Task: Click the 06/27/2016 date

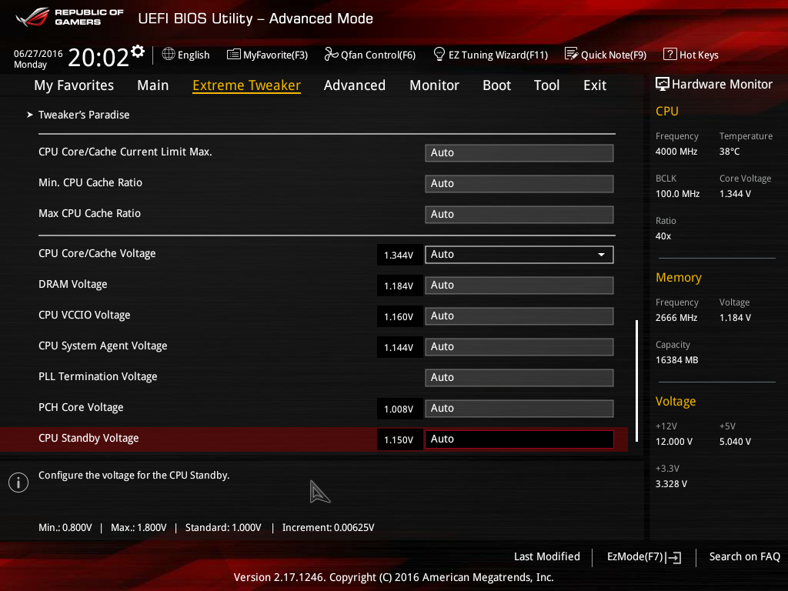Action: 38,53
